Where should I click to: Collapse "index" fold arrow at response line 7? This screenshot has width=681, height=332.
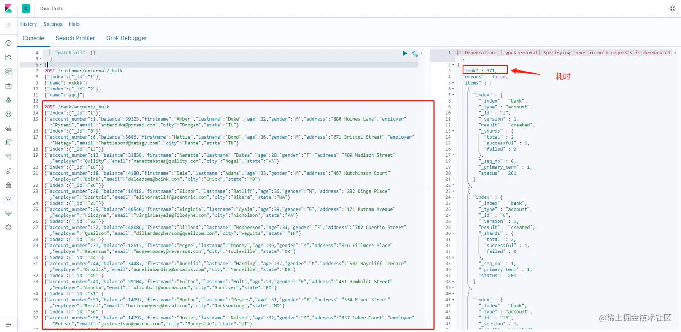click(x=454, y=95)
